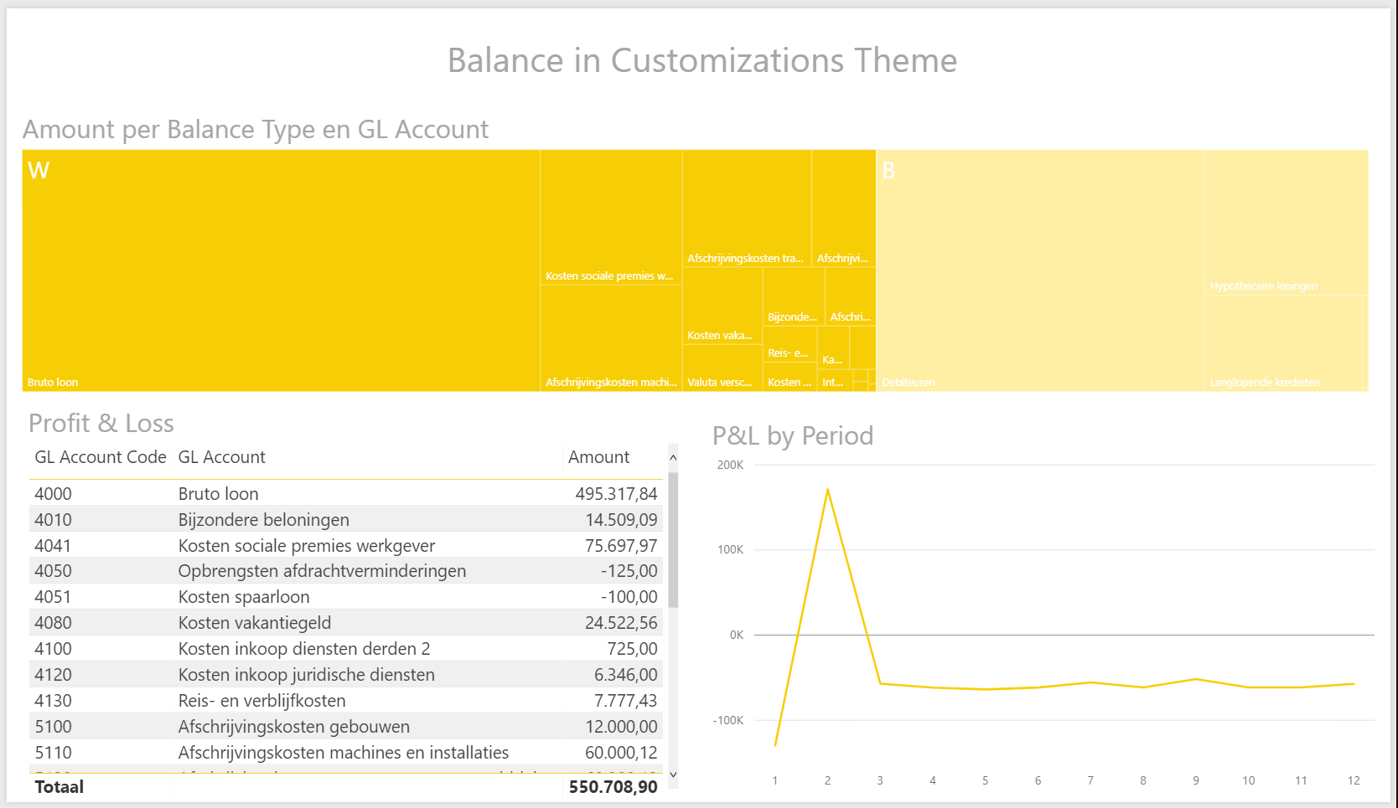Image resolution: width=1398 pixels, height=808 pixels.
Task: Click the Totaal value 550.708,90
Action: 613,787
